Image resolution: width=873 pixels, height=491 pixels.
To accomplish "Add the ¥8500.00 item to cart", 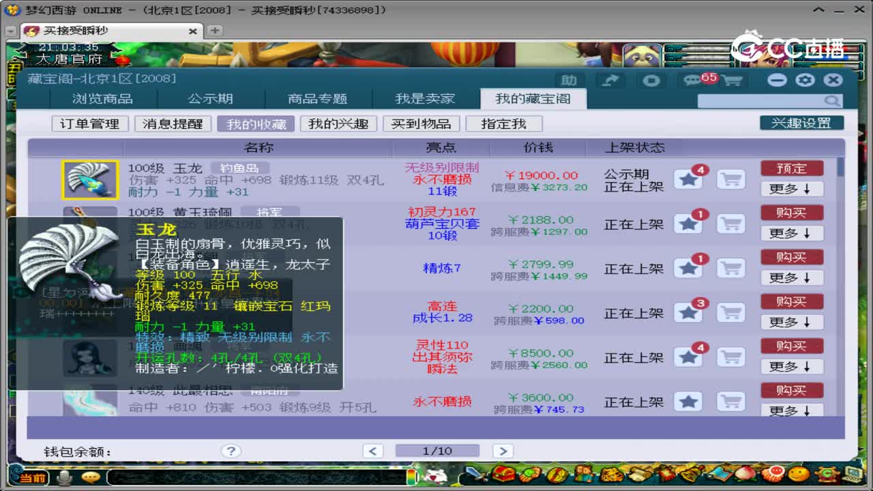I will click(730, 357).
